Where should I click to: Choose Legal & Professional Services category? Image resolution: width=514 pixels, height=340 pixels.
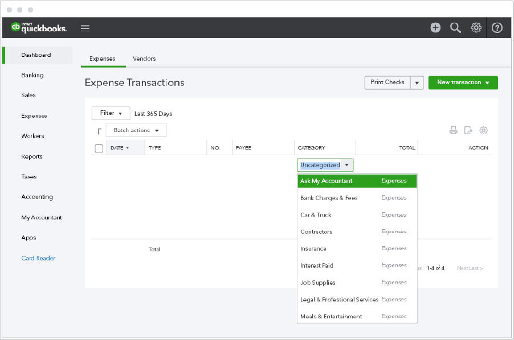pyautogui.click(x=357, y=300)
